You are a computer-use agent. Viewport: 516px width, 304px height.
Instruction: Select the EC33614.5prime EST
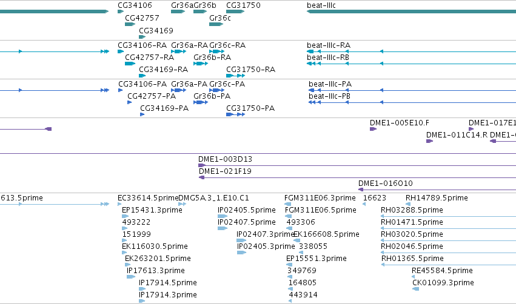(119, 204)
